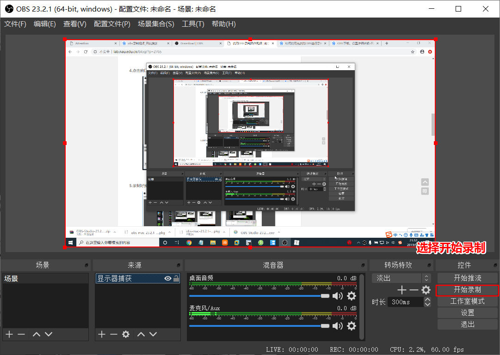
Task: Click OBS icon in captured taskbar
Action: click(x=285, y=243)
